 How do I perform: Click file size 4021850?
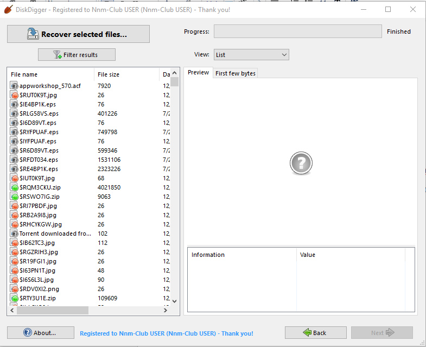click(x=109, y=187)
